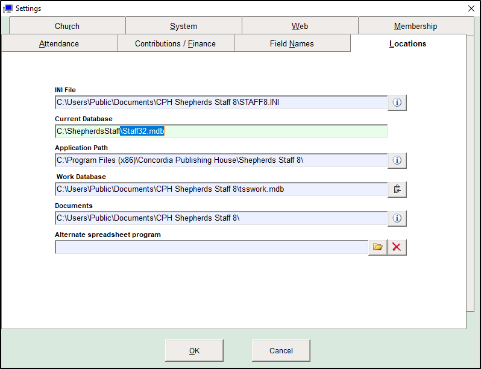Close the Settings dialog window
Viewport: 481px width, 369px height.
point(471,8)
